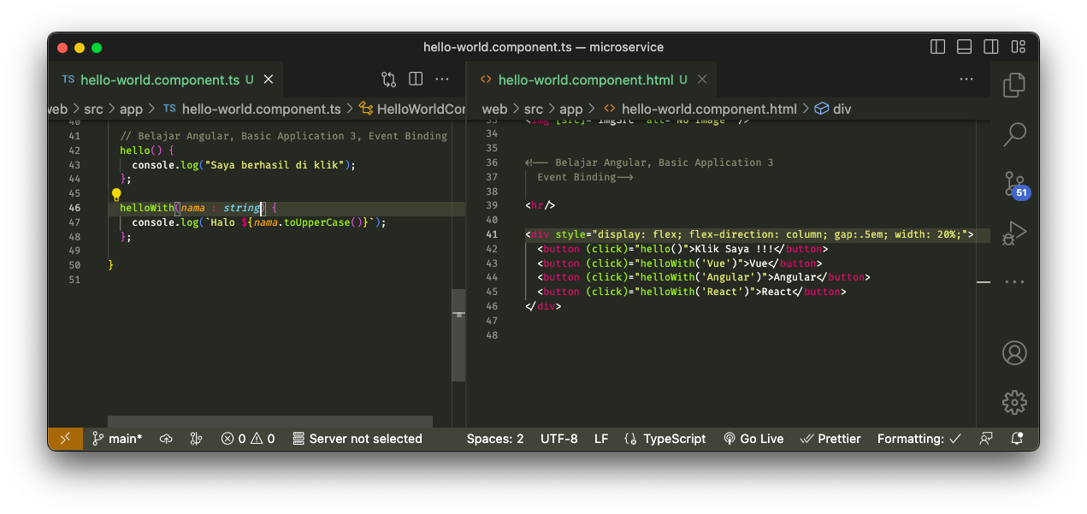Open the notifications bell in status bar
The image size is (1087, 514).
click(1017, 439)
